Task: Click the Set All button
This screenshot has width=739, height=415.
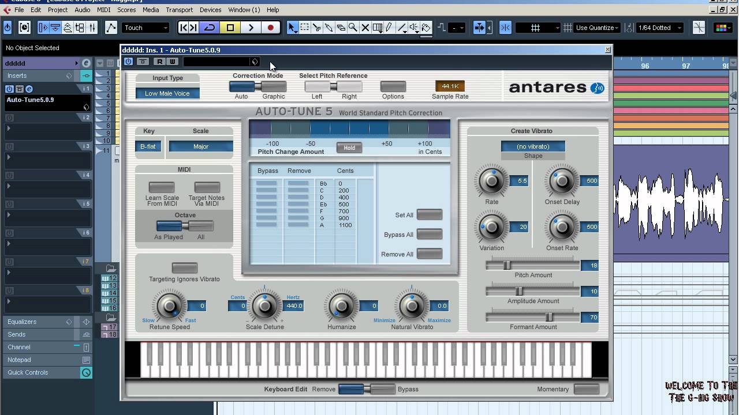Action: pyautogui.click(x=430, y=215)
